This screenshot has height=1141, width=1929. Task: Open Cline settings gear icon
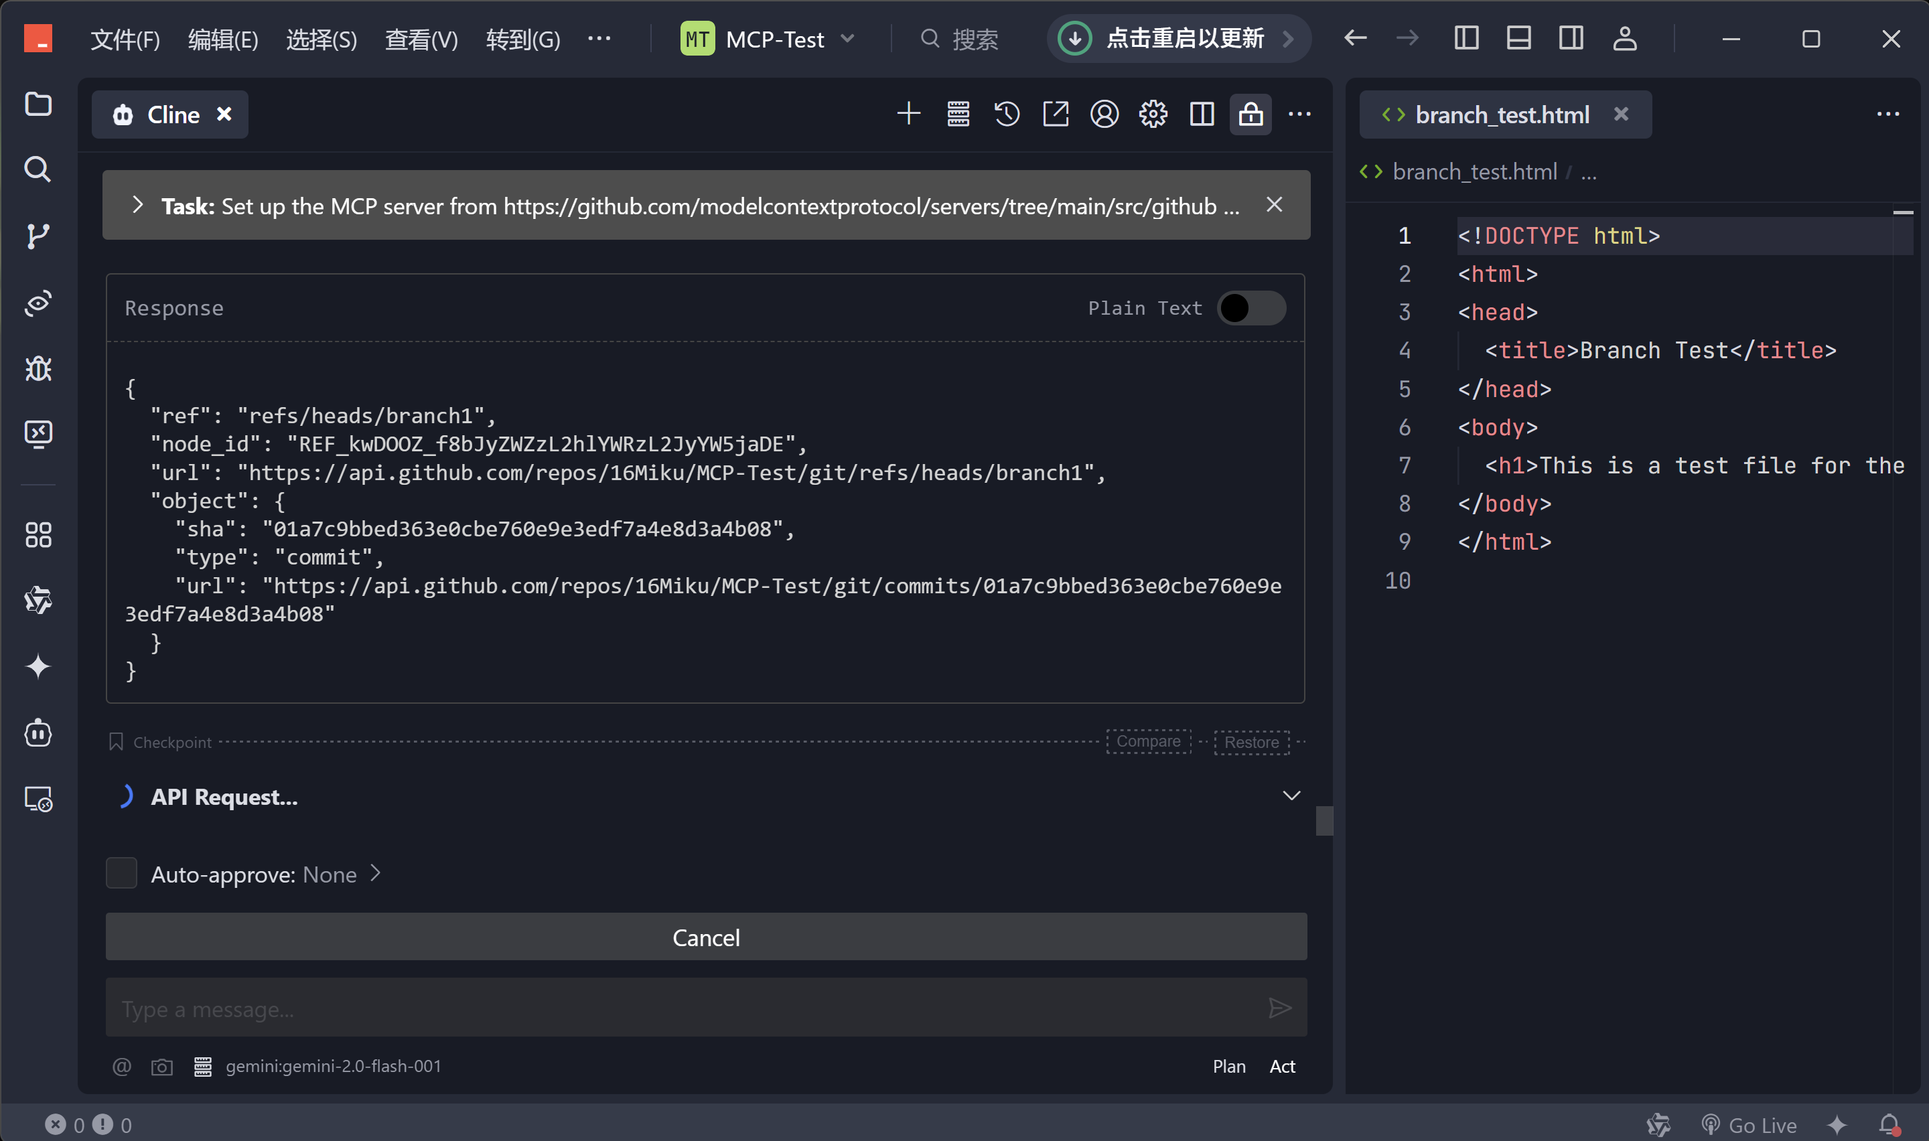(1153, 115)
